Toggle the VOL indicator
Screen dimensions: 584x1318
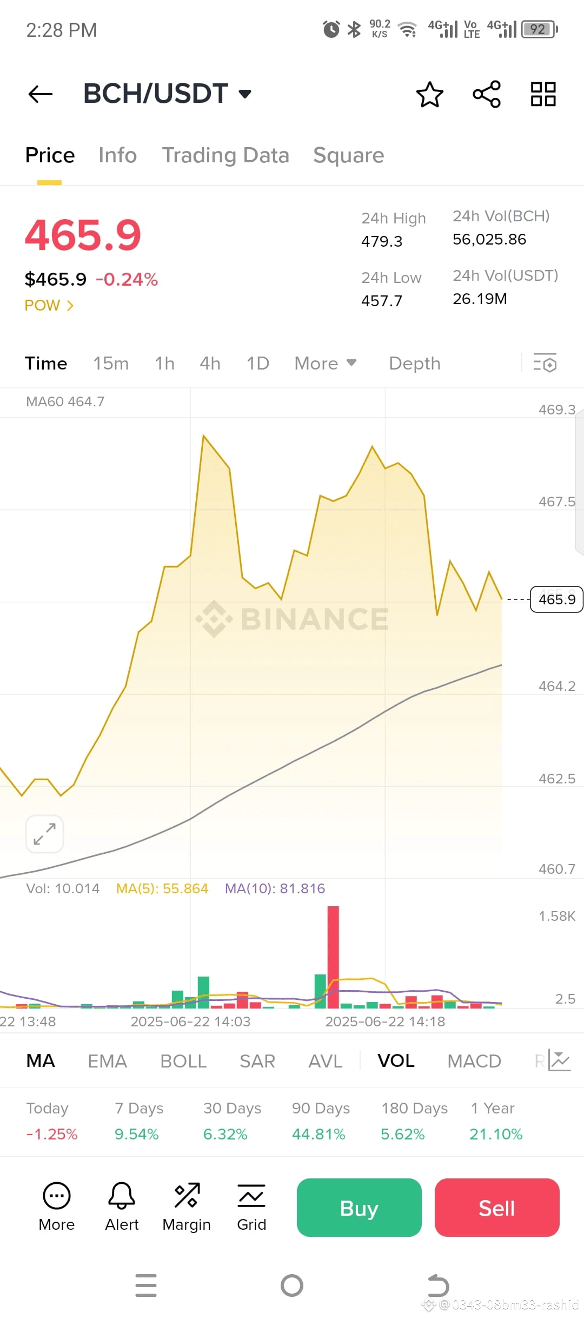pyautogui.click(x=396, y=1061)
